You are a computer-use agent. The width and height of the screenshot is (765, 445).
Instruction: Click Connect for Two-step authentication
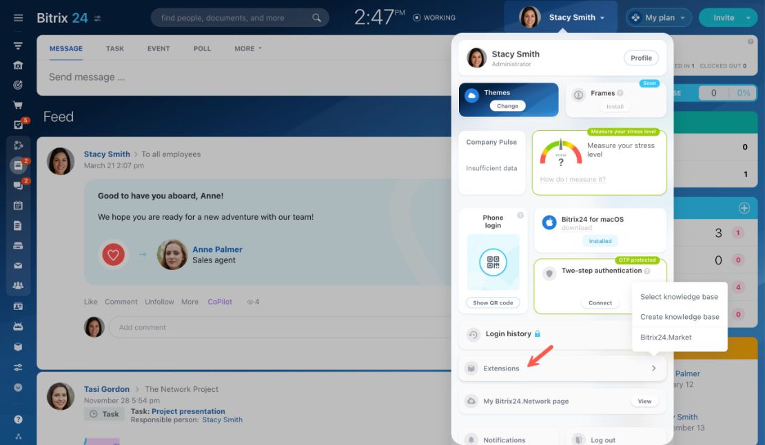click(x=600, y=302)
